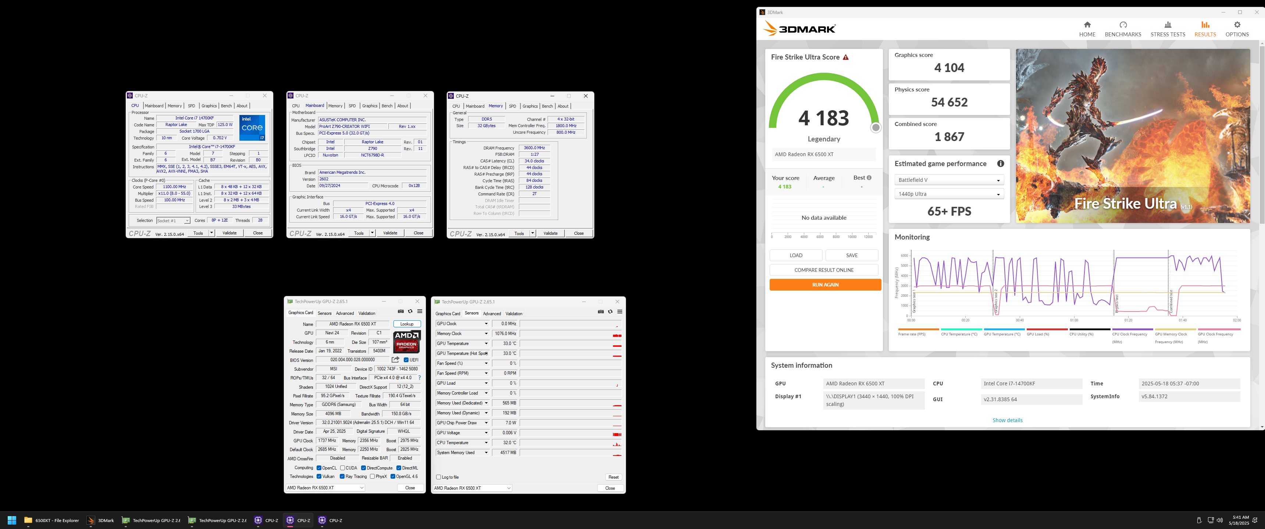Open Validation tab in GPU-Z Sensors window
This screenshot has width=1265, height=529.
pyautogui.click(x=514, y=314)
